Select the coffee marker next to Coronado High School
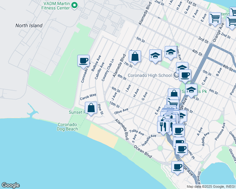236x189 pixels. [185, 75]
